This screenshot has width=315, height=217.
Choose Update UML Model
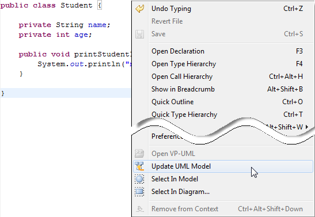pos(223,166)
